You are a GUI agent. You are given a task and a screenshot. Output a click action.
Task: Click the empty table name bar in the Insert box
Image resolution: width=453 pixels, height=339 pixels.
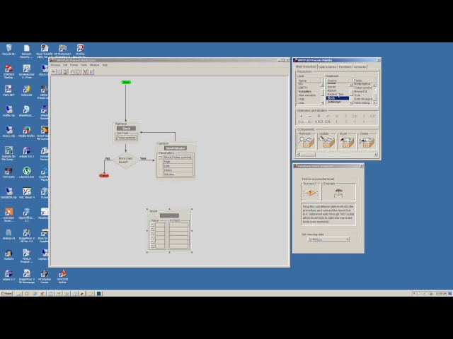pos(169,215)
